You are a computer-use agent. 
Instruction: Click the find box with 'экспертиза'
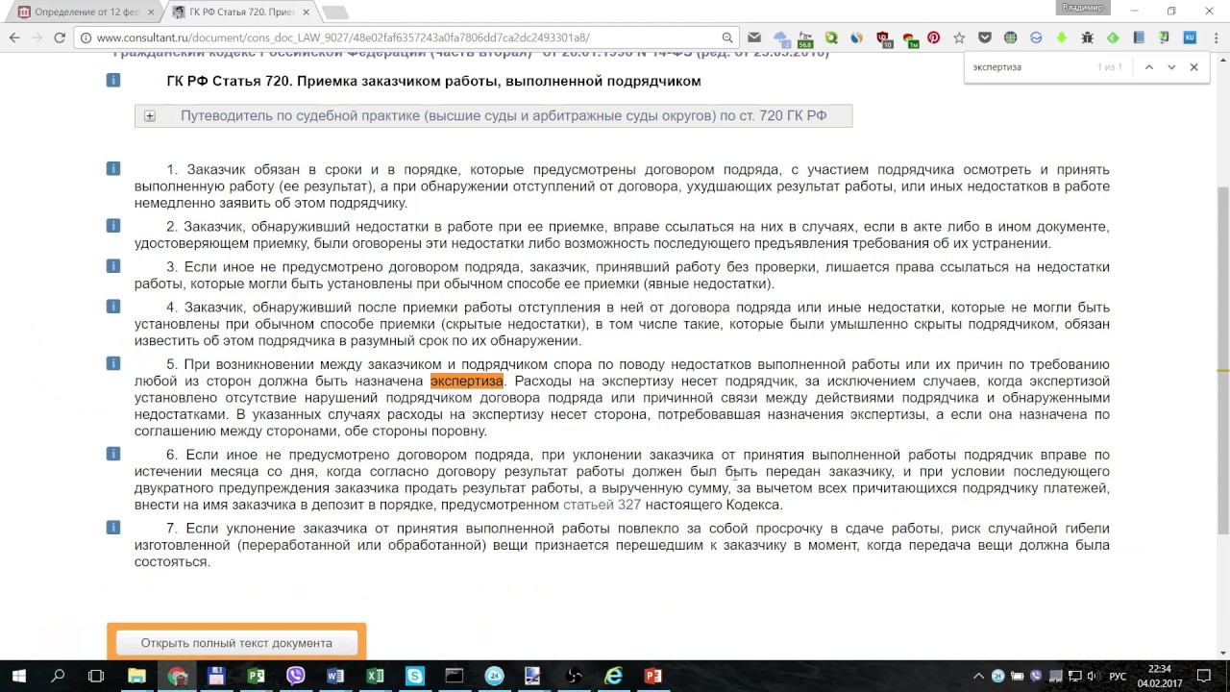pyautogui.click(x=1028, y=67)
